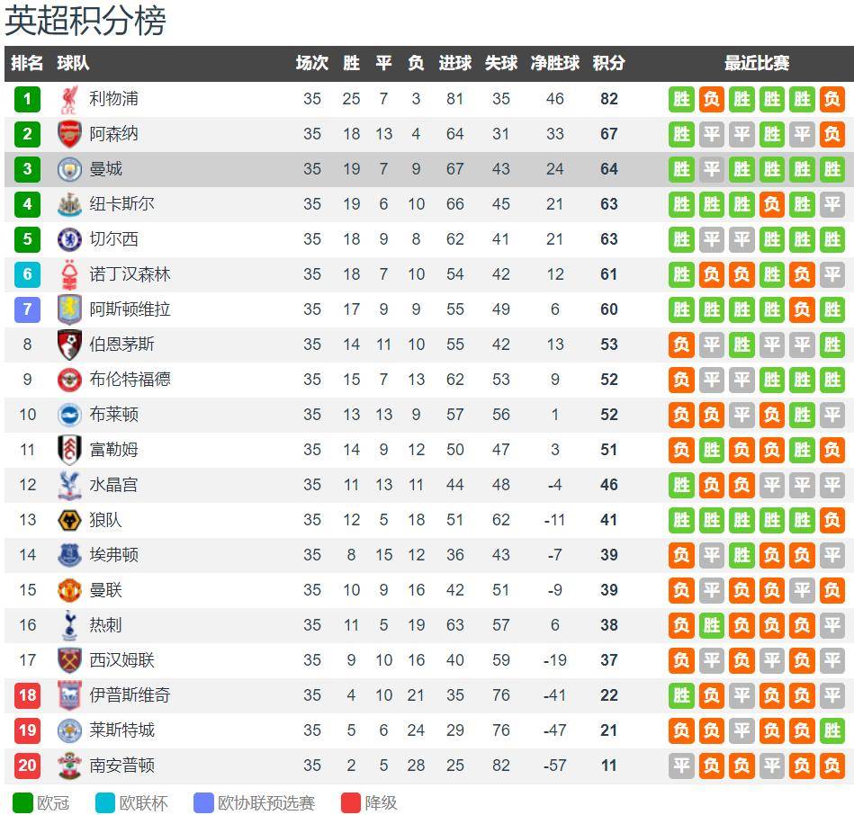Click the green 欧冠 legend swatch

[x=22, y=803]
